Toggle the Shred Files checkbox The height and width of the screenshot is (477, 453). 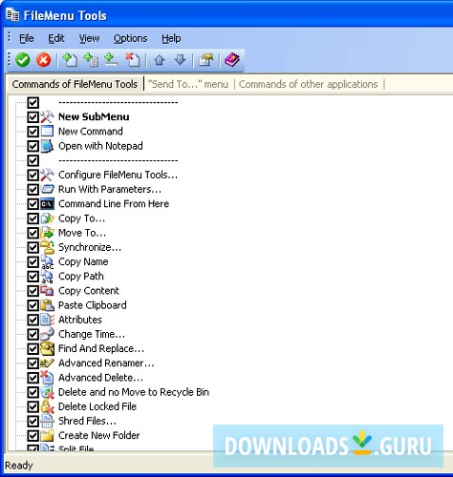pos(32,421)
